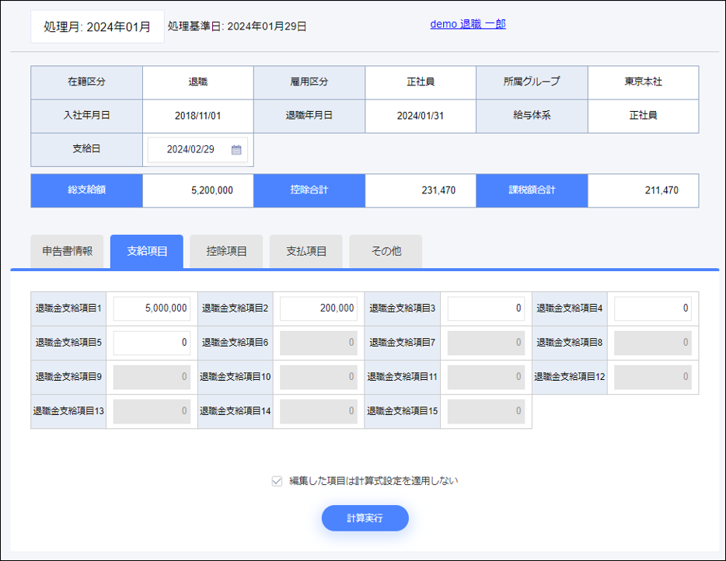Click the 処理月 2024年01月 field
Image resolution: width=726 pixels, height=561 pixels.
[x=96, y=24]
